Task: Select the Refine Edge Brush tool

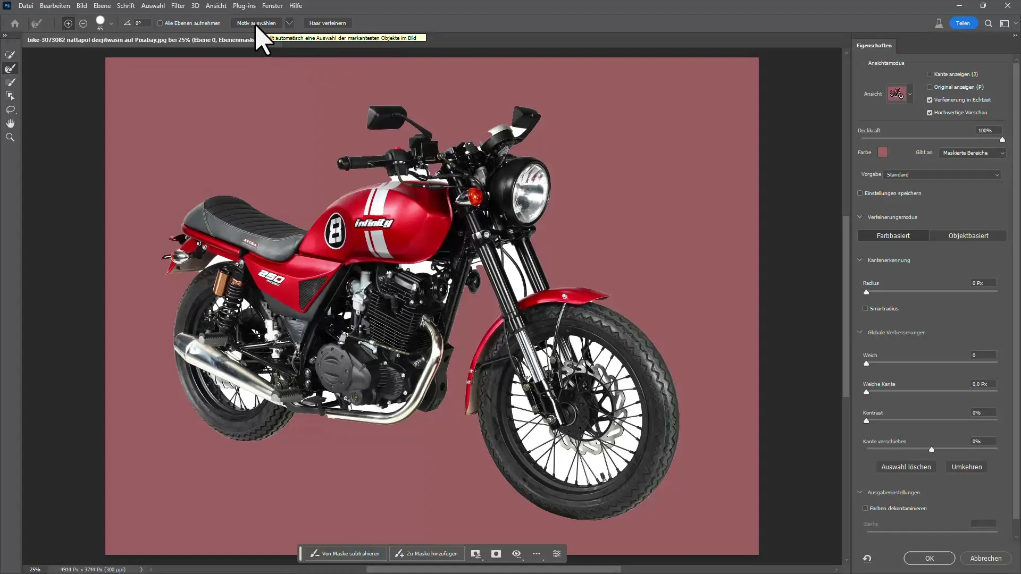Action: tap(10, 69)
